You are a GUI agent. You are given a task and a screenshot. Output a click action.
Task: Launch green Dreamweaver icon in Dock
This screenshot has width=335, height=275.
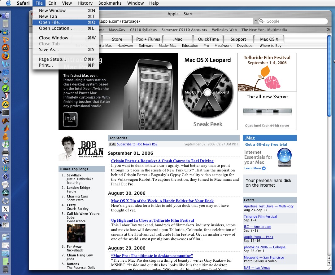pyautogui.click(x=5, y=88)
